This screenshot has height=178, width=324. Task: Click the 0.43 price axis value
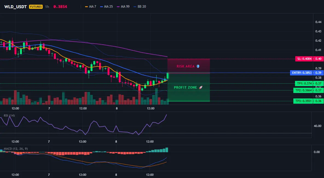coord(319,31)
